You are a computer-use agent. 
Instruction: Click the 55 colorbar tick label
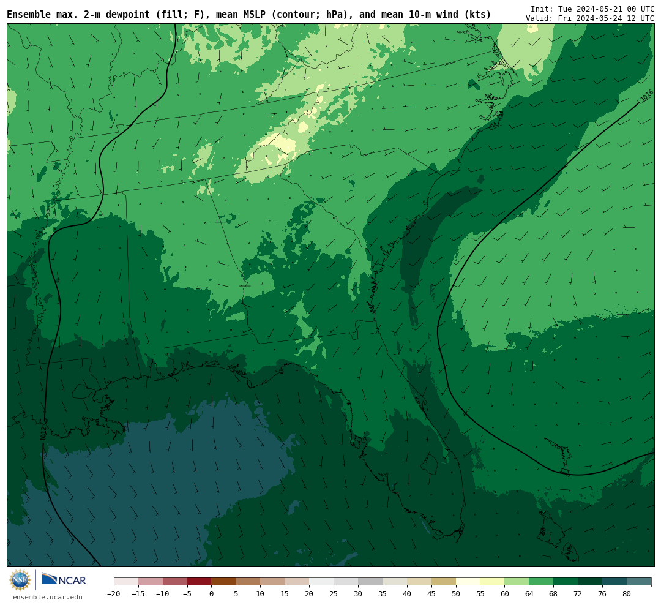480,594
